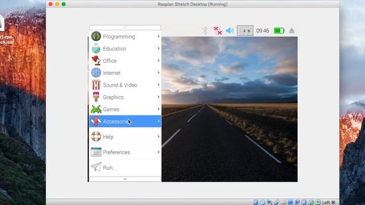This screenshot has width=365, height=205.
Task: Click the Help lifebuoy icon
Action: coord(96,137)
